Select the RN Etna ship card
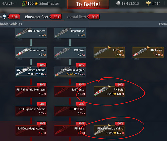The width and height of the screenshot is (167, 141). (70, 52)
